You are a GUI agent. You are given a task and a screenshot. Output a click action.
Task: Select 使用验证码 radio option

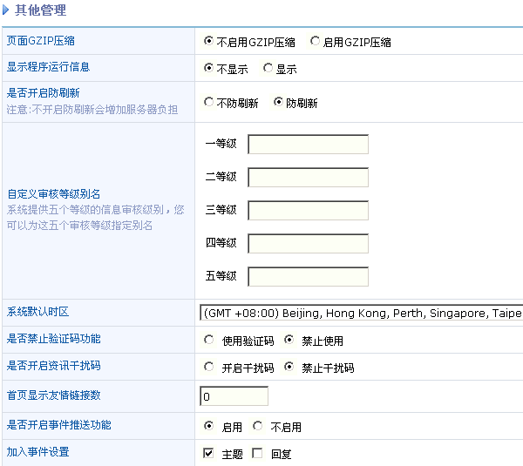pos(208,340)
